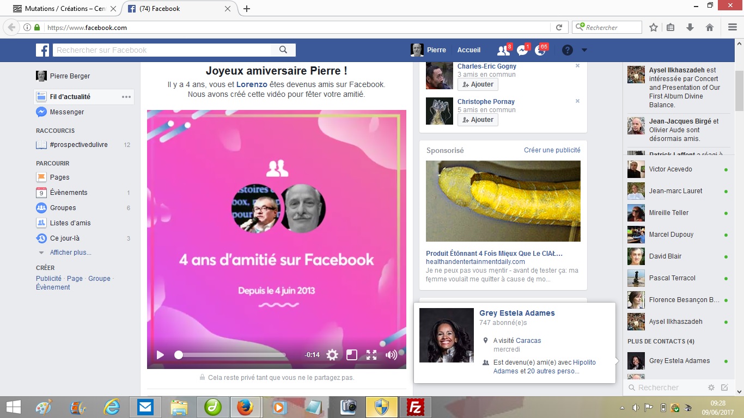
Task: Open chat with Jean-marc Lauret
Action: (x=678, y=191)
